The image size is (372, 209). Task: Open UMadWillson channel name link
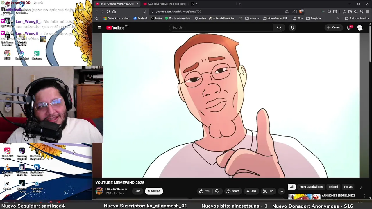click(x=115, y=189)
